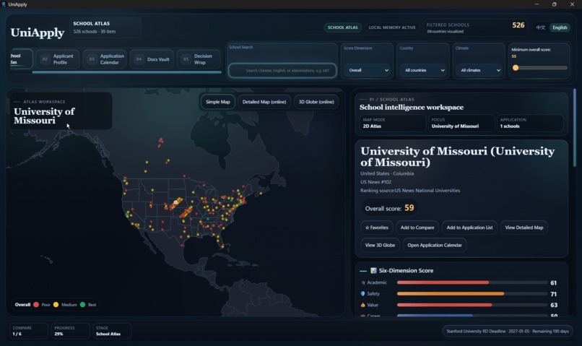Click the Stanford University RD Deadline notice

pos(508,331)
